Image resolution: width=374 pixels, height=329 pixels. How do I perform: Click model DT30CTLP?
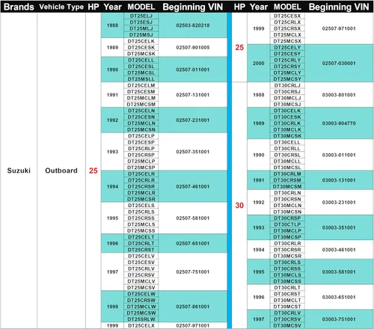tap(287, 224)
